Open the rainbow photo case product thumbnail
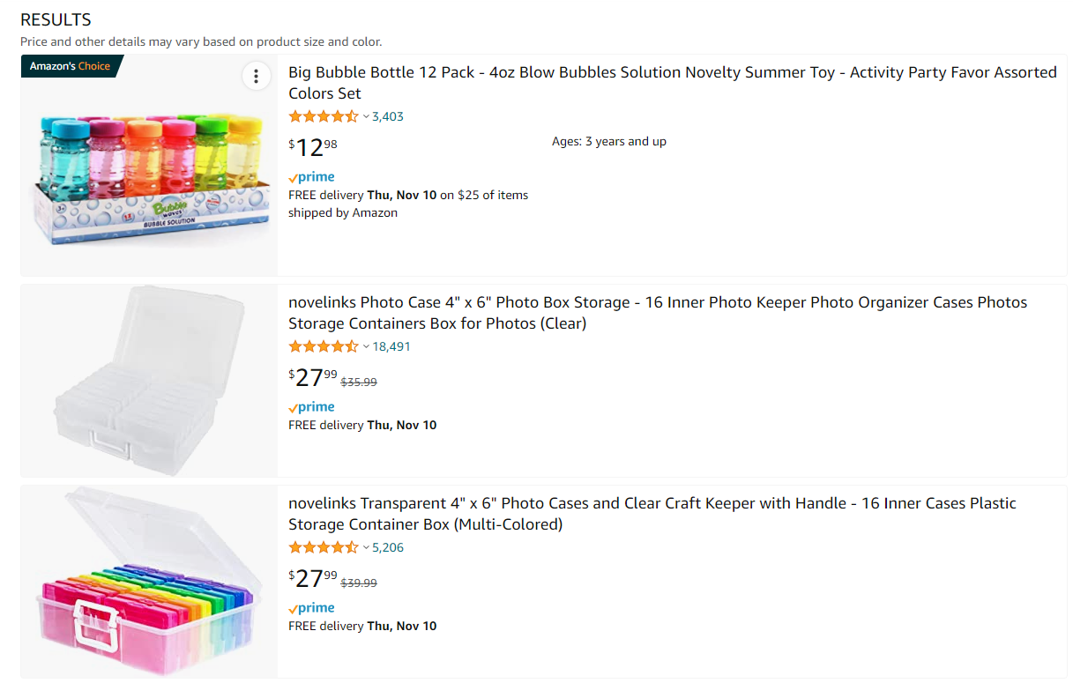 pyautogui.click(x=149, y=582)
